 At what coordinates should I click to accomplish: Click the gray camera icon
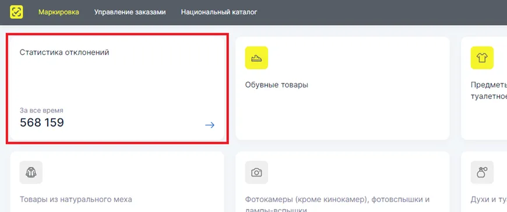(256, 172)
